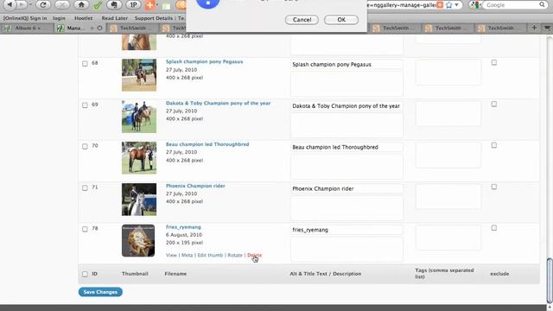Screen dimensions: 553x311
Task: Click thumbnail of Phoenix Champion rider
Action: tap(139, 200)
